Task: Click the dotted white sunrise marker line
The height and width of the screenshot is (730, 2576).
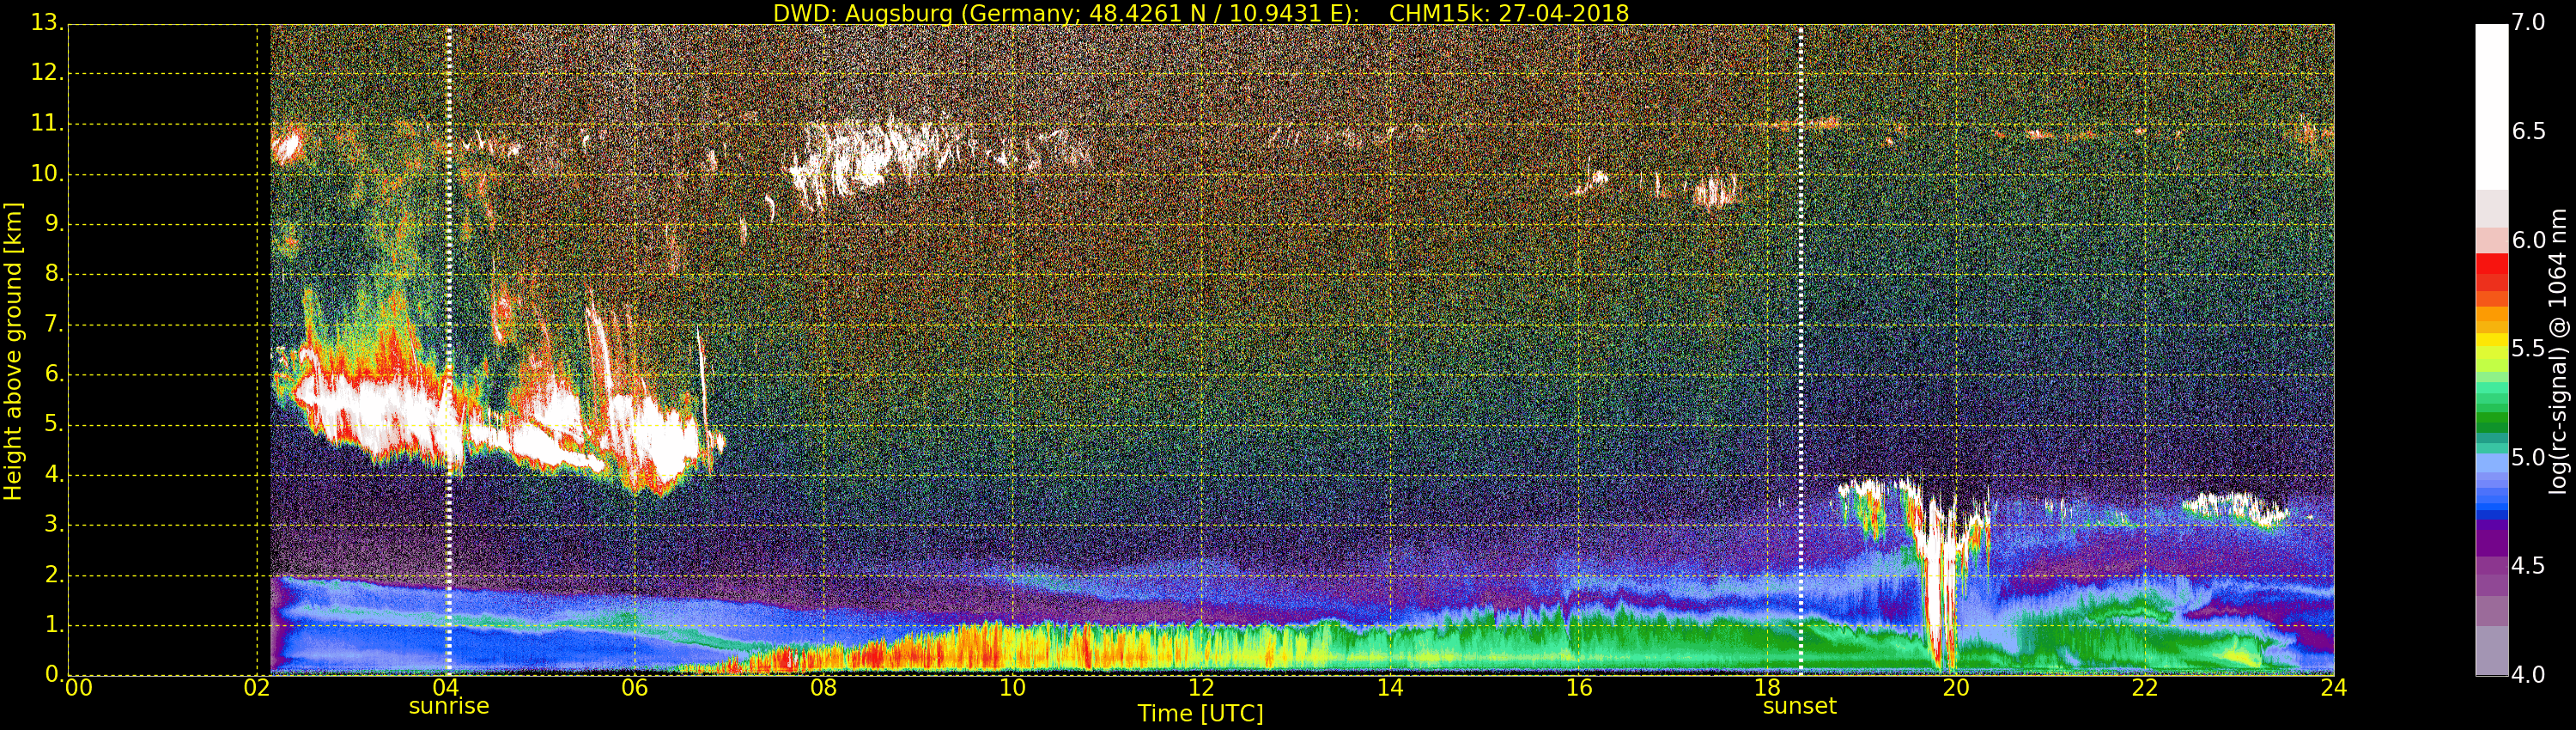Action: pos(449,350)
